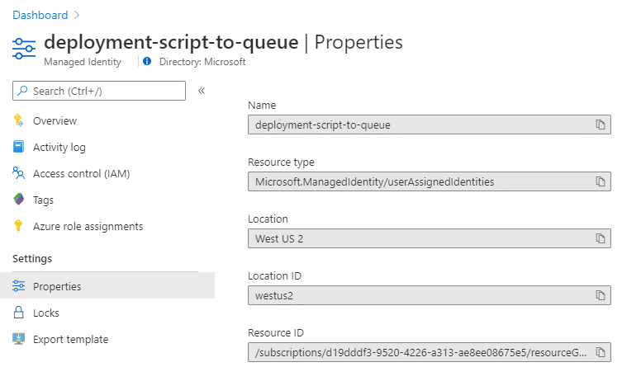The height and width of the screenshot is (367, 622).
Task: Open Access control (IAM)
Action: point(81,173)
